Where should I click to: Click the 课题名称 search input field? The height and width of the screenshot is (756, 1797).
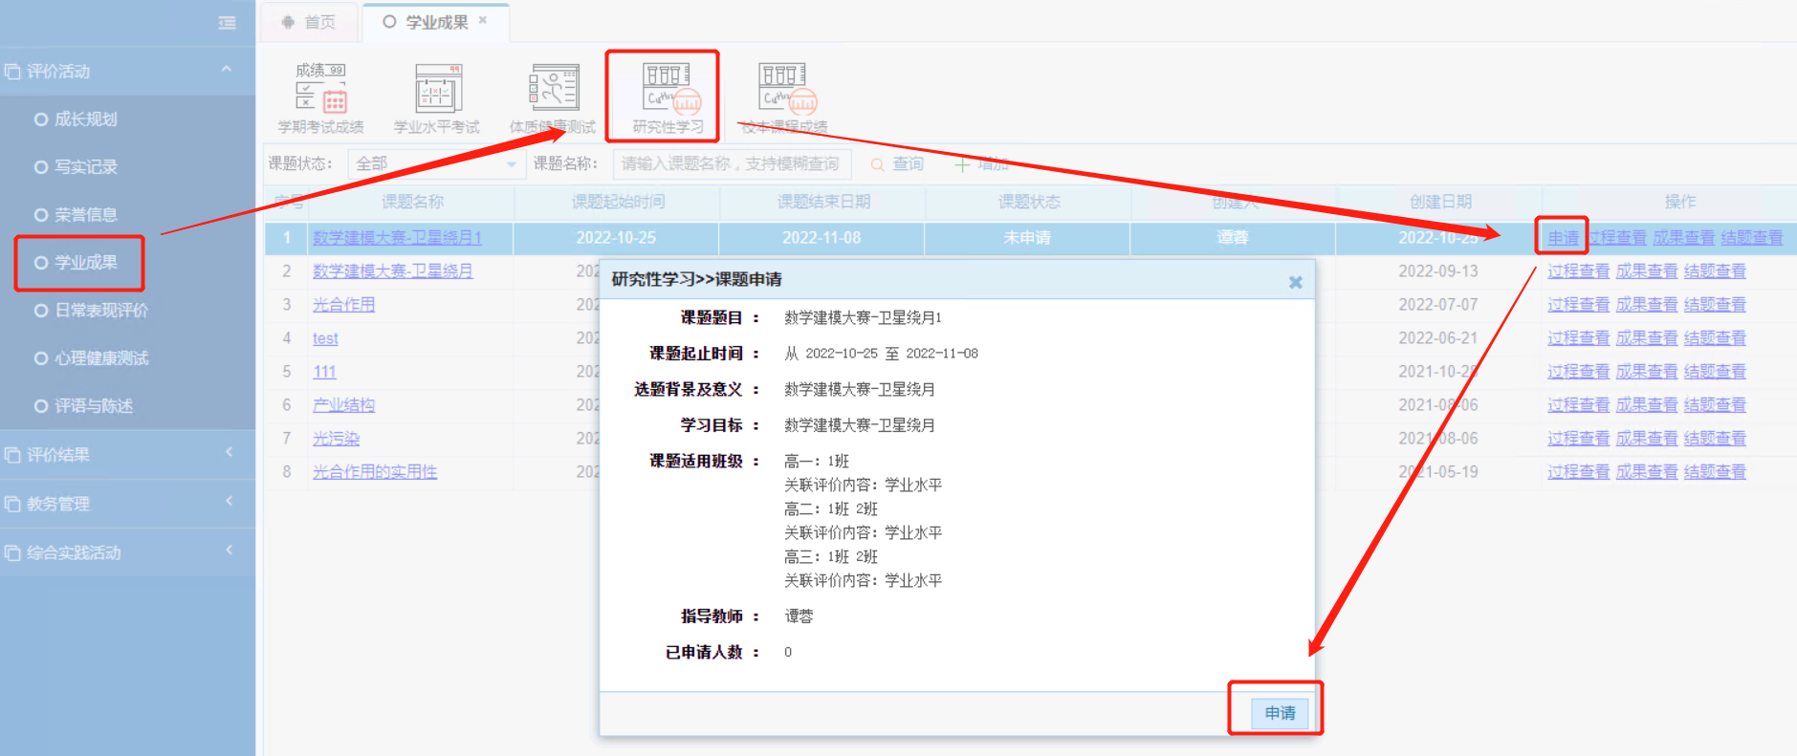732,164
